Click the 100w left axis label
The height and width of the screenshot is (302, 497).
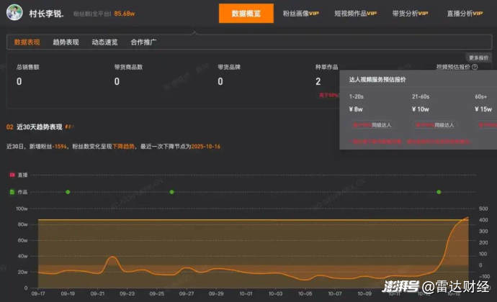click(22, 209)
